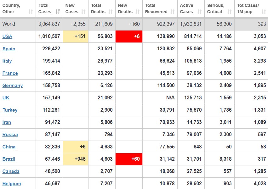Click Iran total deaths 5,806
The height and width of the screenshot is (189, 268).
(106, 122)
